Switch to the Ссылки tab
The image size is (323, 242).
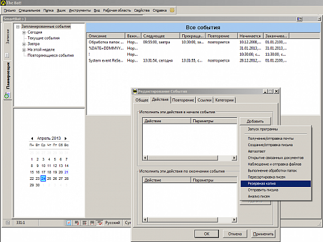[x=204, y=100]
